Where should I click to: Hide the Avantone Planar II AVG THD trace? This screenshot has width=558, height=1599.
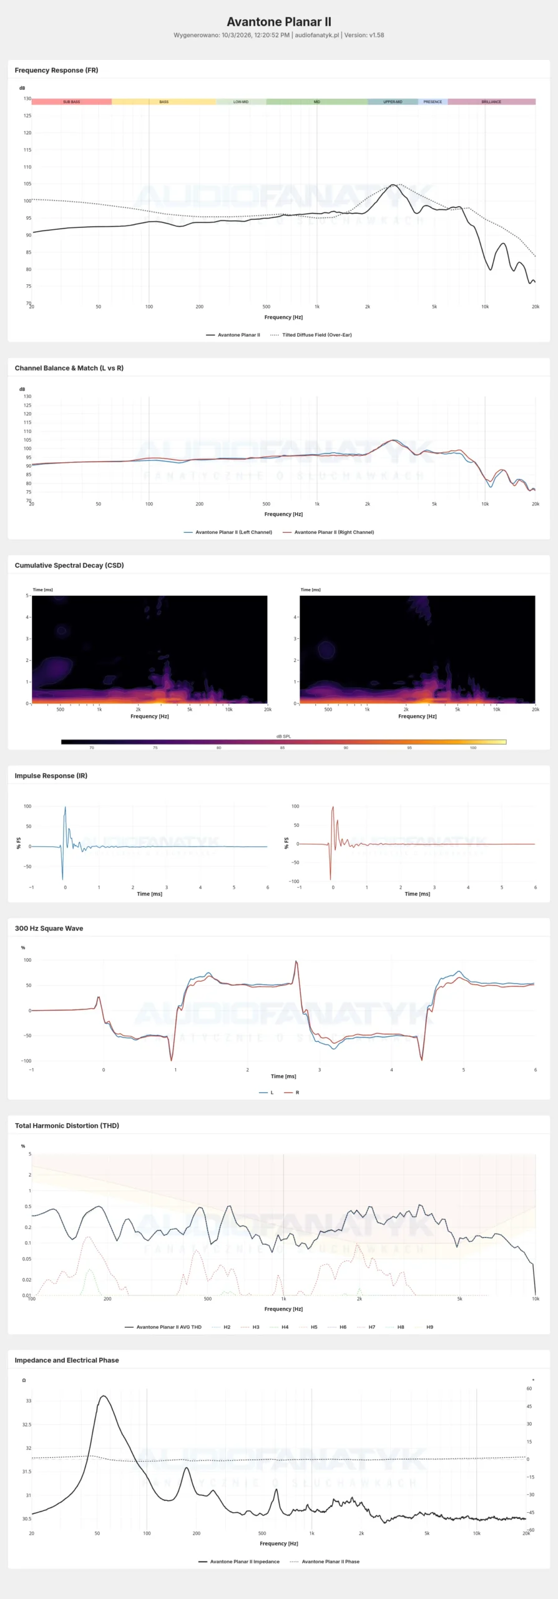pyautogui.click(x=163, y=1327)
